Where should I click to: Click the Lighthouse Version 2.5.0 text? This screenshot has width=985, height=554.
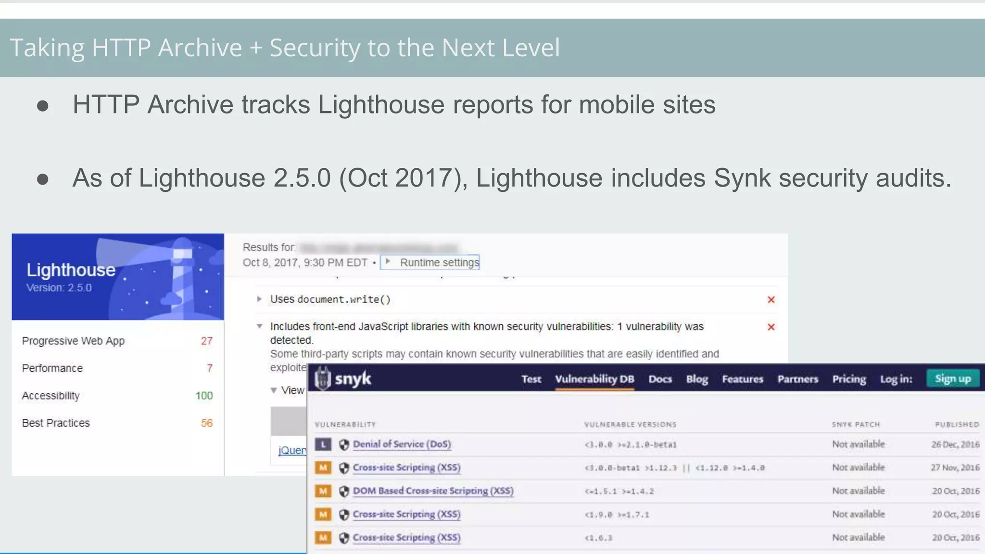pos(59,288)
